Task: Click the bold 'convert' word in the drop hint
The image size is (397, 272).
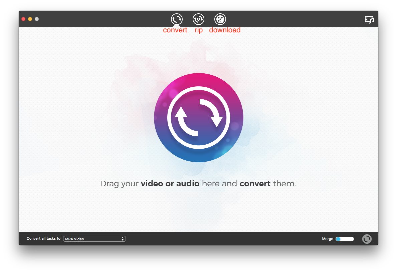Action: tap(255, 184)
